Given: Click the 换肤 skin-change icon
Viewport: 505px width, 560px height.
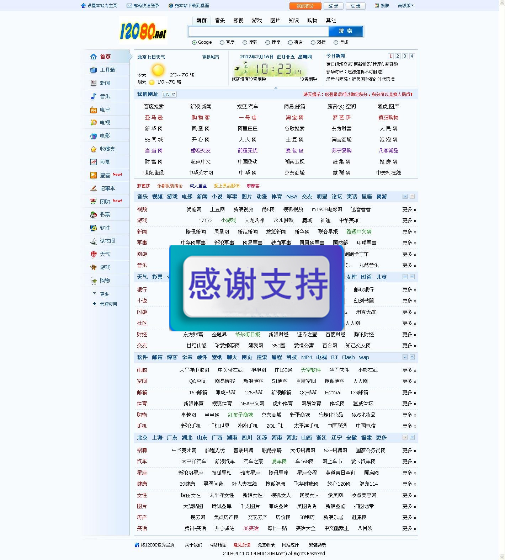Looking at the screenshot, I should click(377, 6).
